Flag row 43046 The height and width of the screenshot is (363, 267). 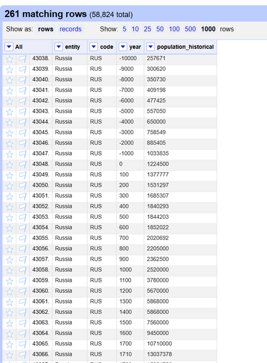[22, 144]
